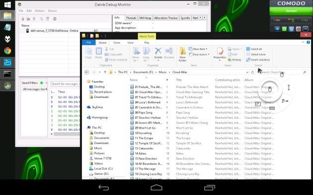Click Documents (F:) in address breadcrumb
Viewport: 313px width, 195px height.
143,72
